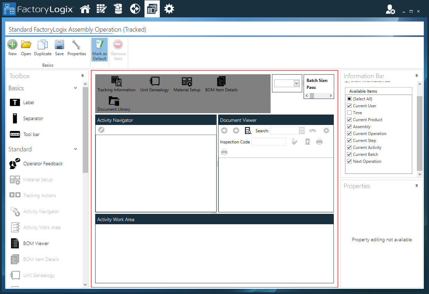Screen dimensions: 429x294
Task: Save the template
Action: (59, 48)
